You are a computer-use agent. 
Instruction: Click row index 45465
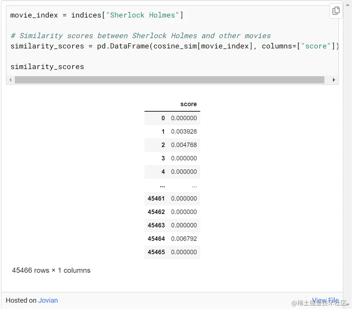click(156, 252)
